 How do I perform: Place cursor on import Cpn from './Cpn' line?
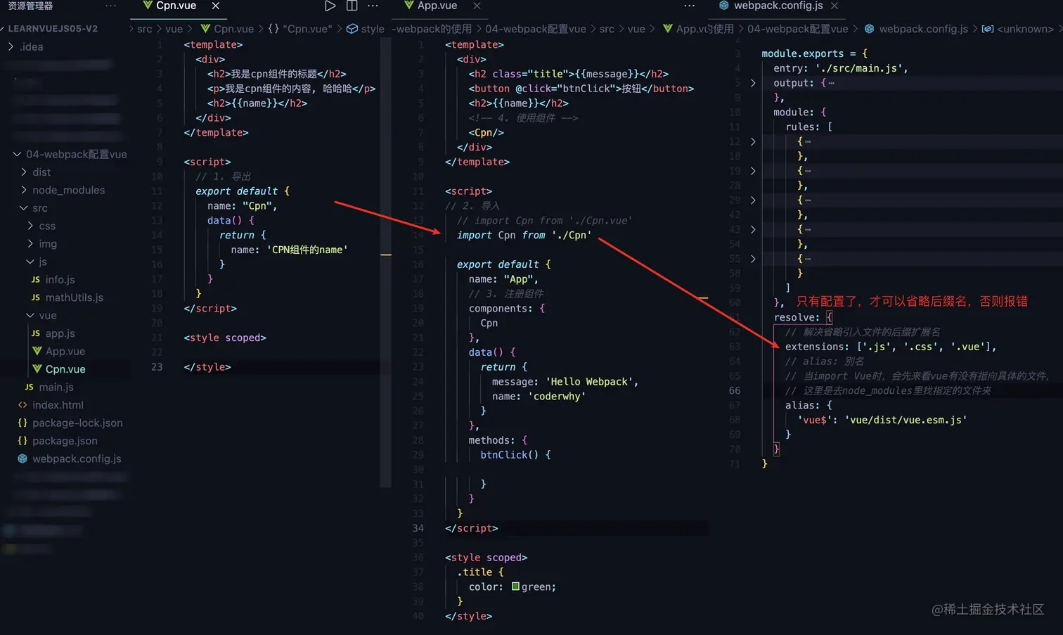click(x=524, y=235)
